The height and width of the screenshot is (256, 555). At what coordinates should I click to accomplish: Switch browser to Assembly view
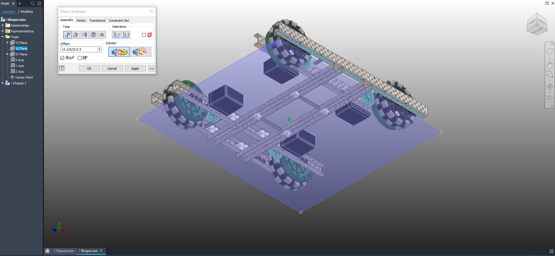pos(9,12)
